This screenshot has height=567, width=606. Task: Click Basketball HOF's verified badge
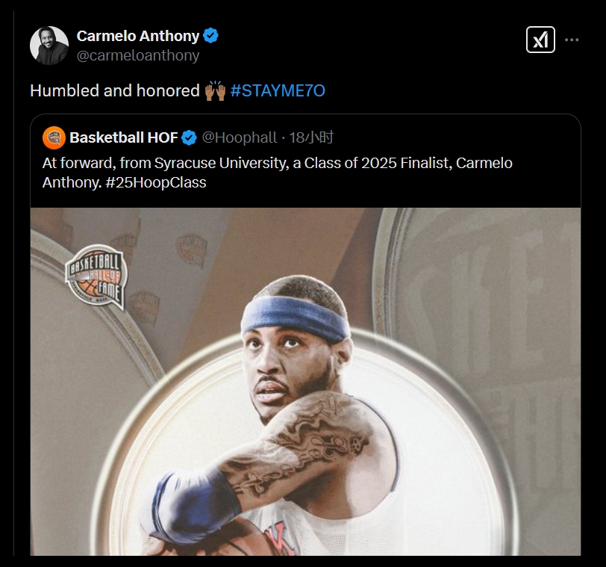click(189, 137)
